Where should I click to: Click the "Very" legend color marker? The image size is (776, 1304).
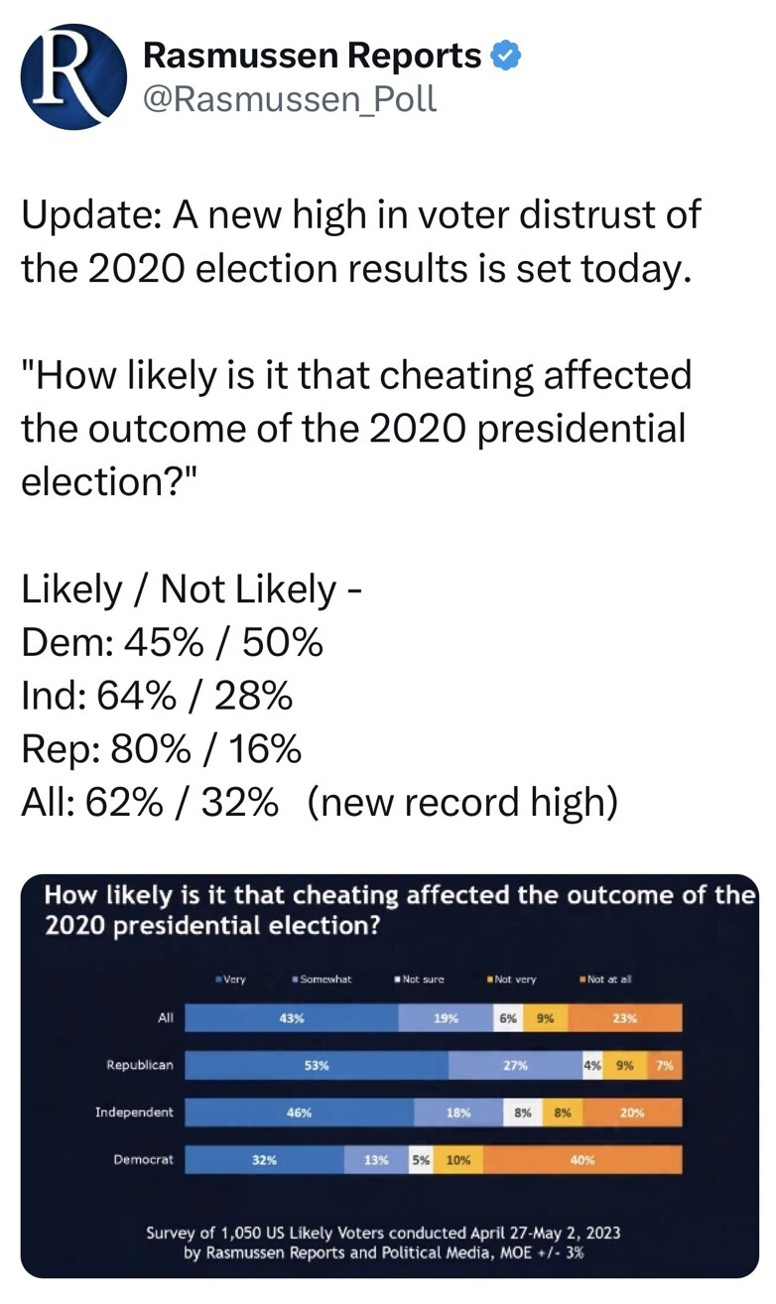[x=218, y=979]
